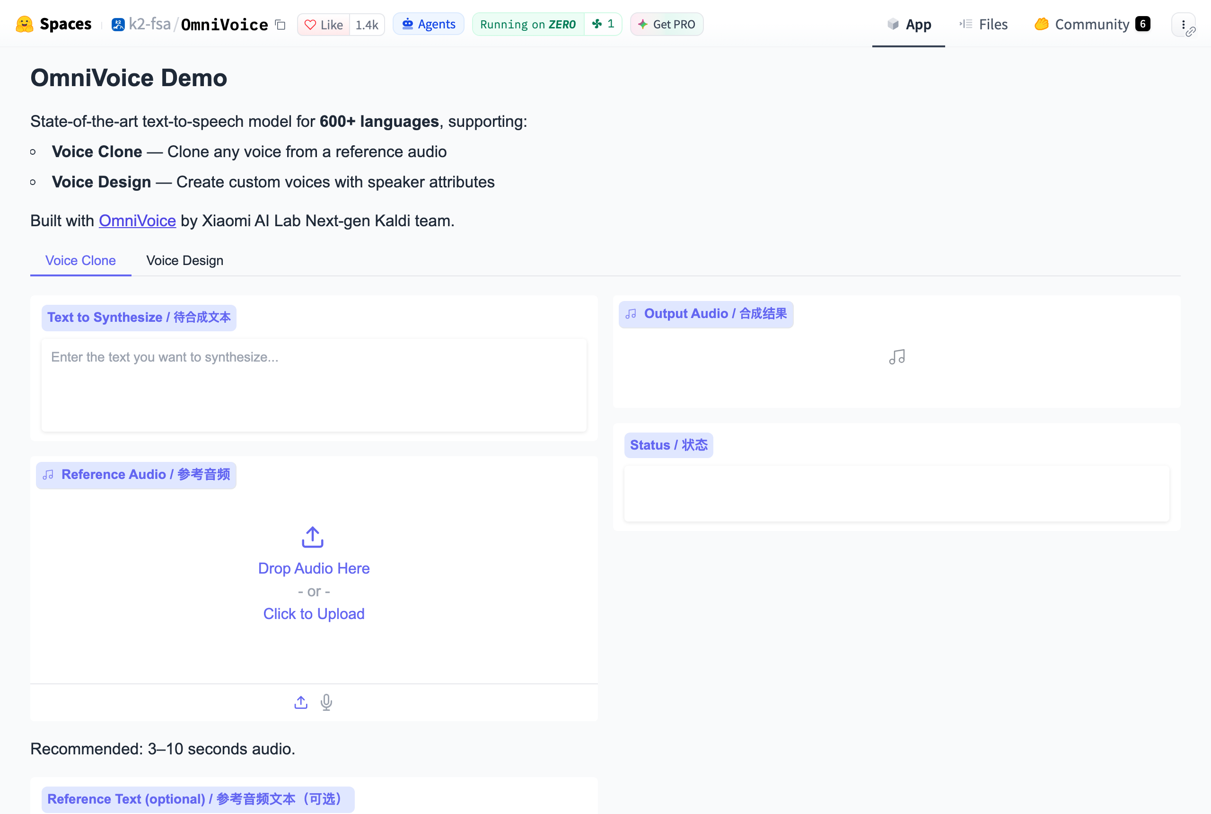The image size is (1211, 814).
Task: Switch to the App tab
Action: tap(909, 25)
